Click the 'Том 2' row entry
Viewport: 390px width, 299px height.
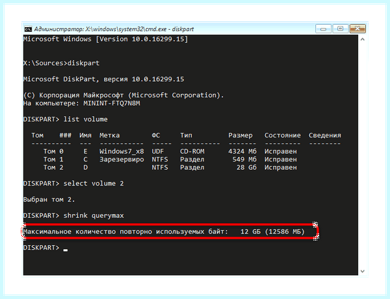[53, 167]
